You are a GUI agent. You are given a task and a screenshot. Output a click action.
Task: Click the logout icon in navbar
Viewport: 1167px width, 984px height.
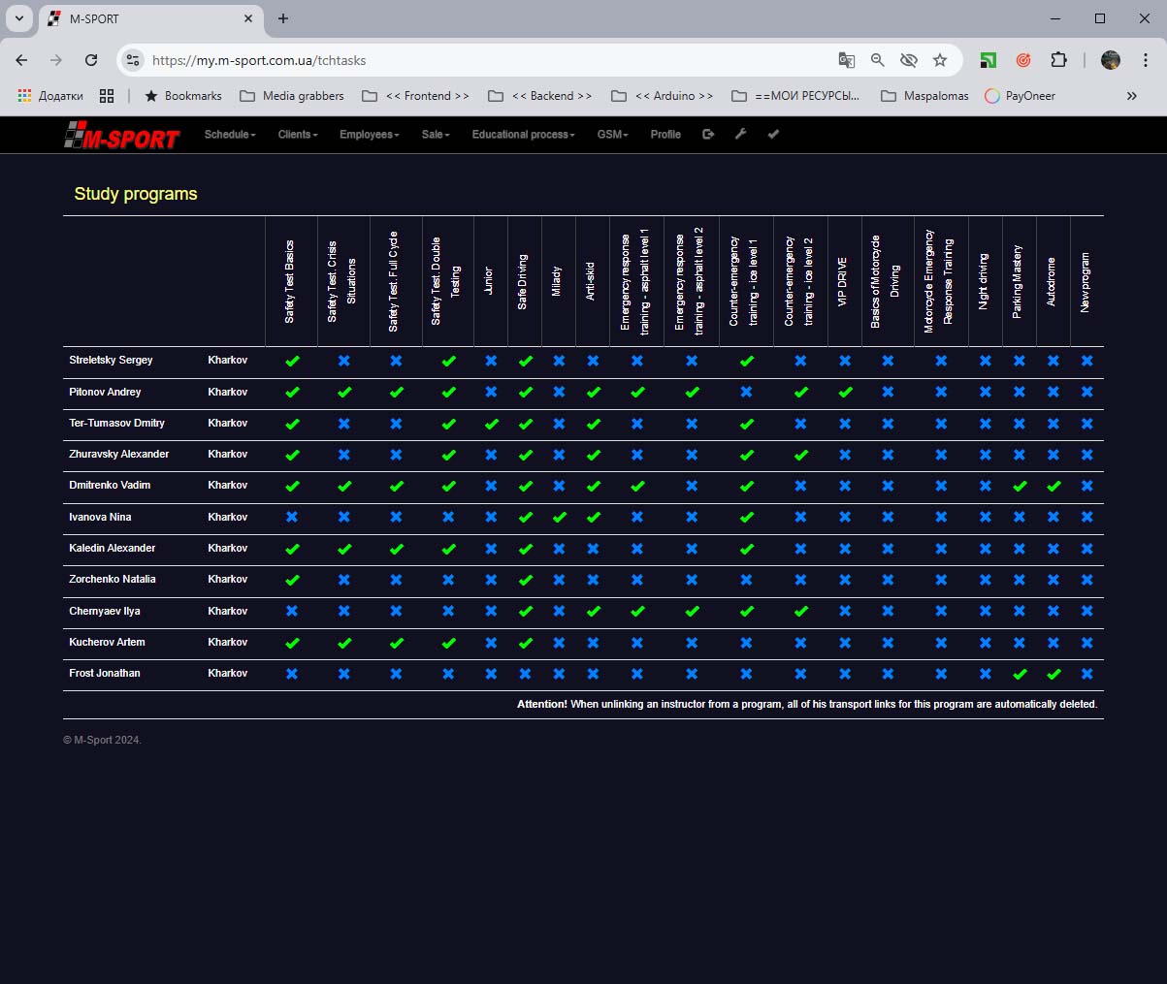coord(708,135)
